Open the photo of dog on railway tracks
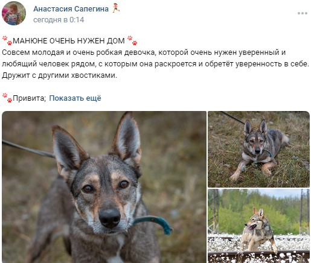Viewport: 311px width, 263px height. 258,226
